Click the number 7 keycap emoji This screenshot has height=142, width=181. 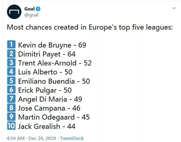(11, 99)
